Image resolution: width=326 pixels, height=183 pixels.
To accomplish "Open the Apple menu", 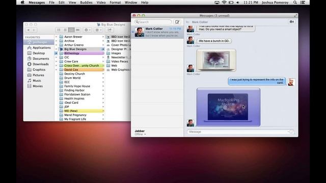I will coord(22,3).
